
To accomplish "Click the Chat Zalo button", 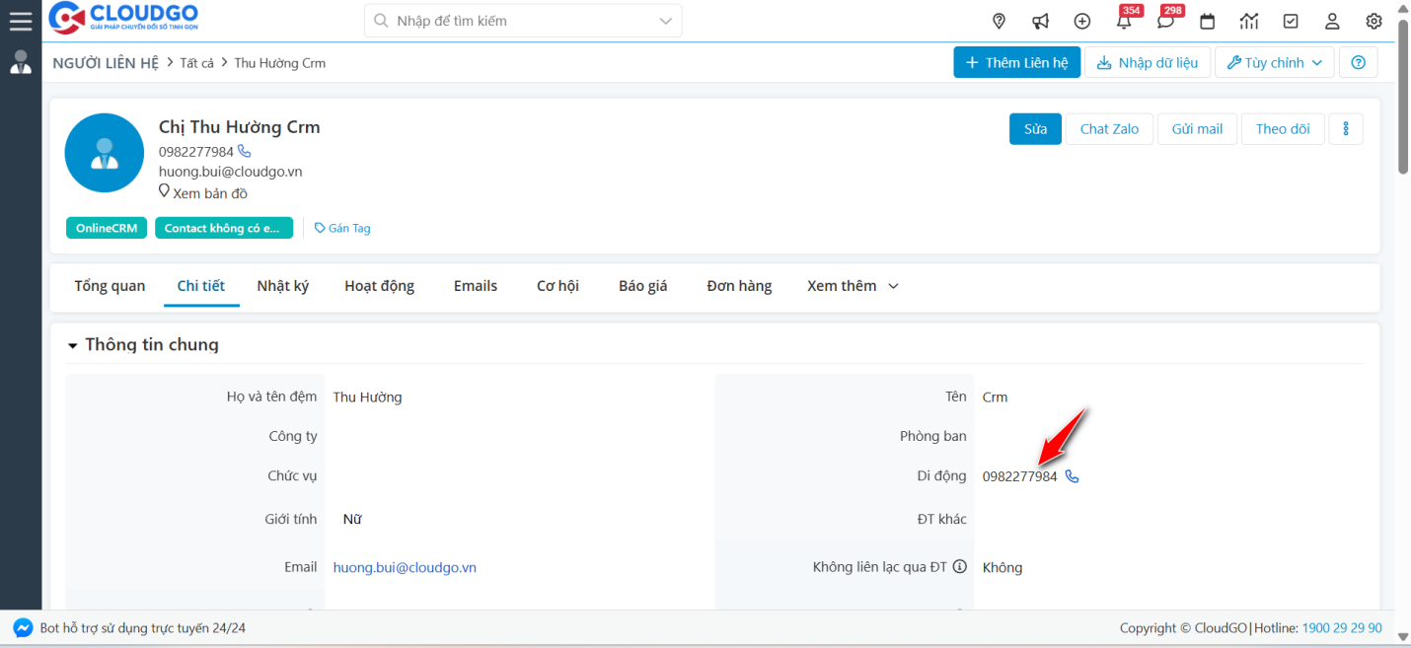I will coord(1109,128).
